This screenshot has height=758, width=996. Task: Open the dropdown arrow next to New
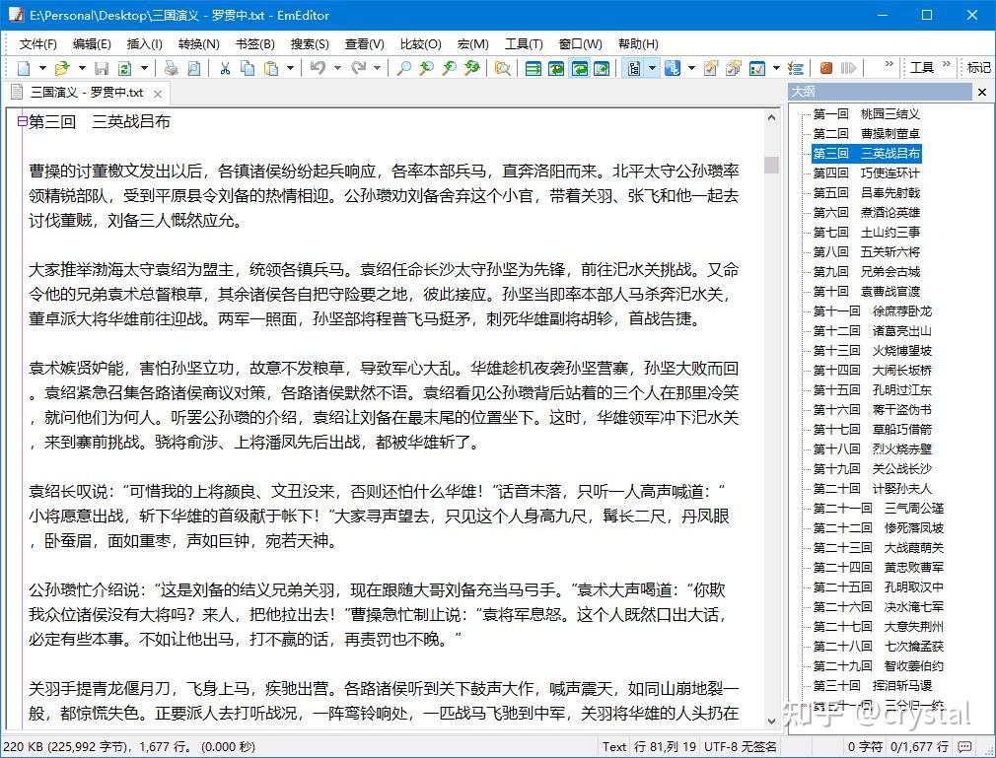pyautogui.click(x=42, y=68)
